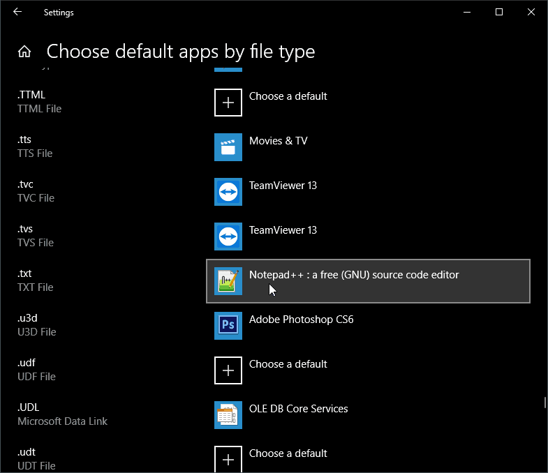Select the .tvc file type label
The image size is (548, 473).
click(25, 184)
